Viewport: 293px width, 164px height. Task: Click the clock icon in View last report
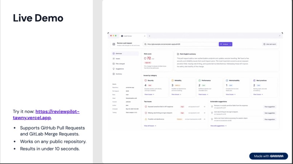pyautogui.click(x=264, y=44)
